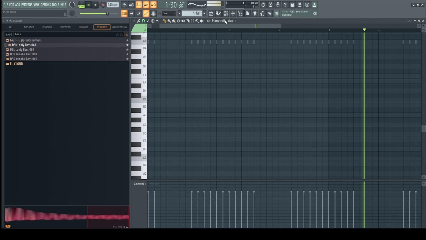
Task: Stop playback with the stop button
Action: tap(96, 5)
